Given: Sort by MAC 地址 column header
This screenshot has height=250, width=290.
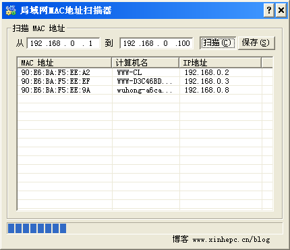Looking at the screenshot, I should [65, 63].
